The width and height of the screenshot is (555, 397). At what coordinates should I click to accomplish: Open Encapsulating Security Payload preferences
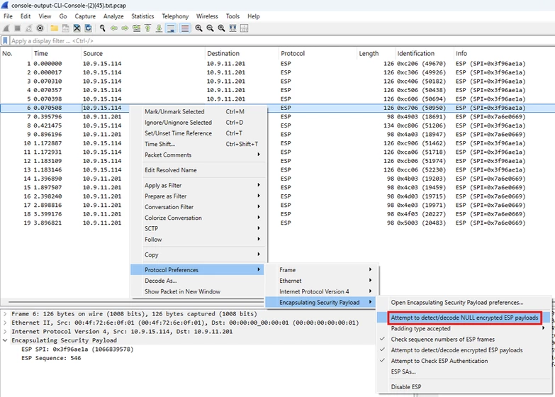pyautogui.click(x=457, y=303)
